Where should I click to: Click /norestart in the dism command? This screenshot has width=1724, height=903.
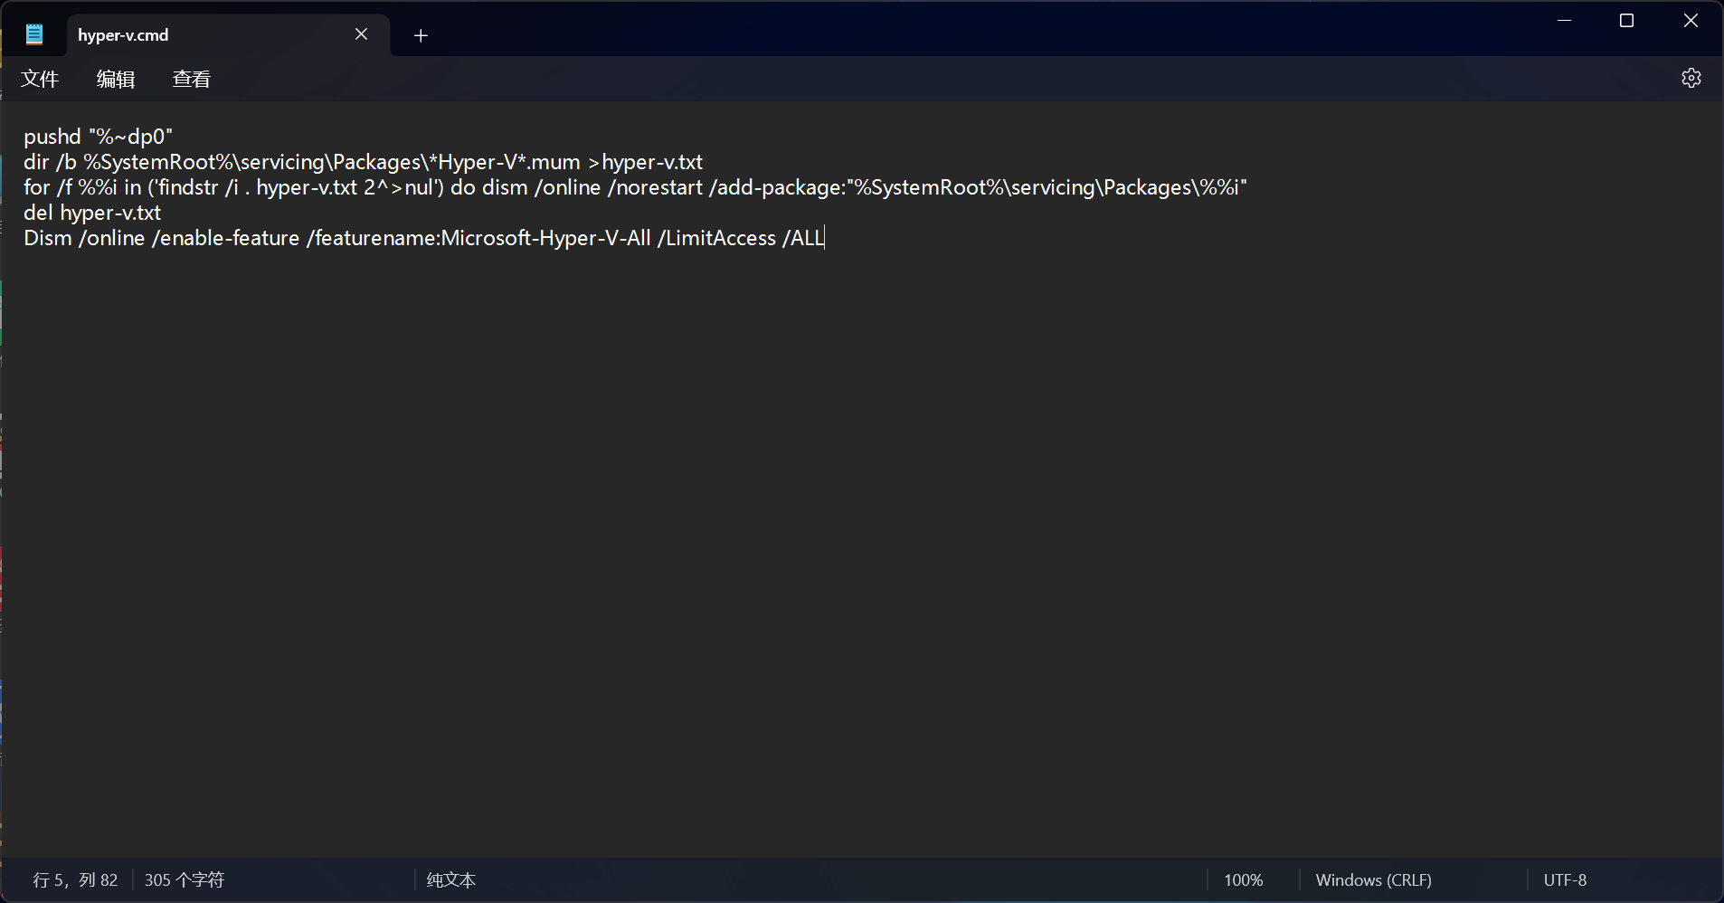click(x=655, y=187)
